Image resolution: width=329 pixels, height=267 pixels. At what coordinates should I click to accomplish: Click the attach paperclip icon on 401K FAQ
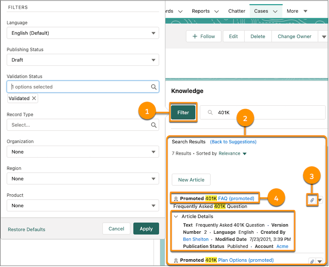[x=312, y=200]
